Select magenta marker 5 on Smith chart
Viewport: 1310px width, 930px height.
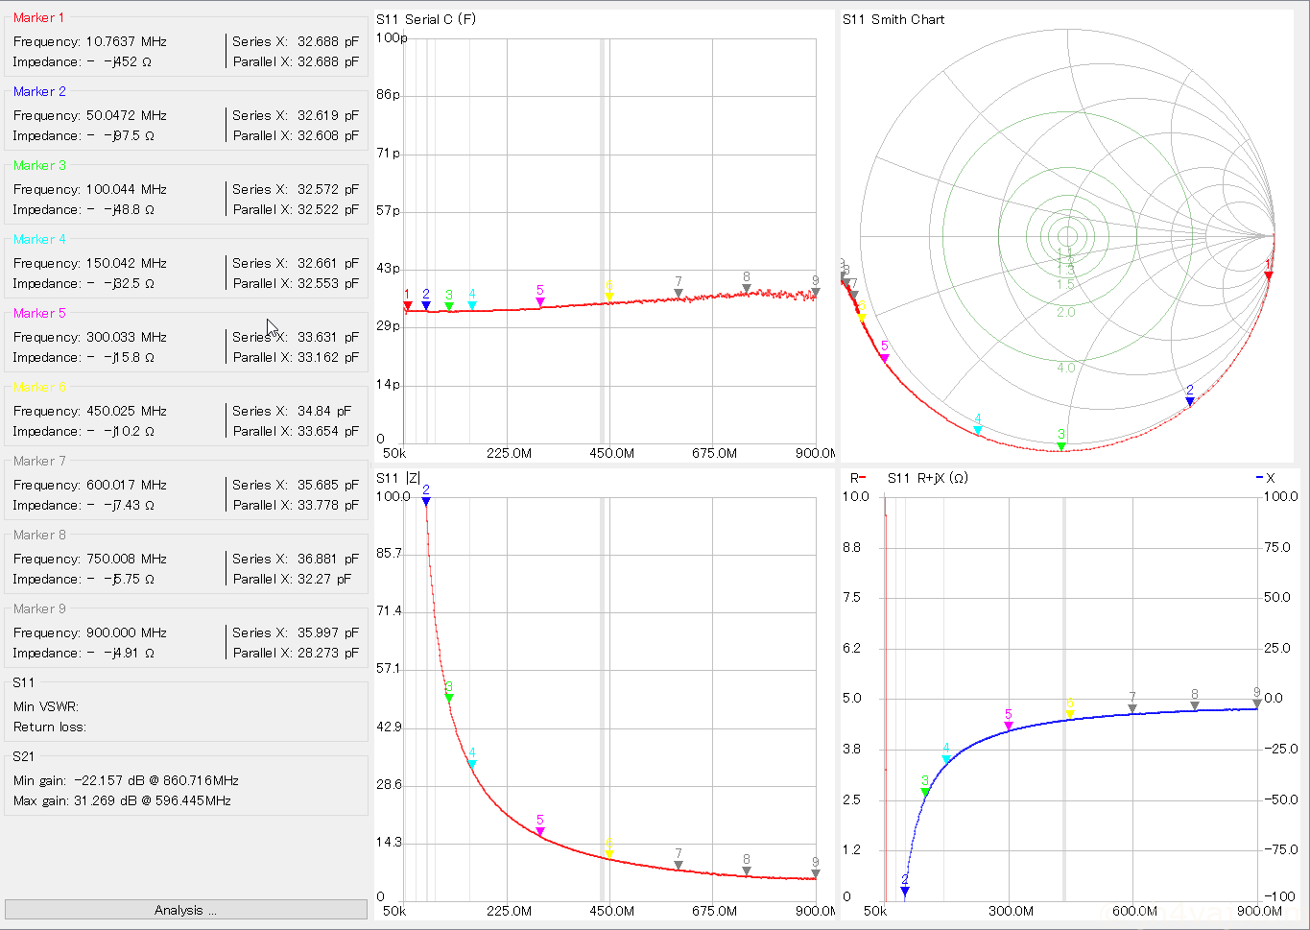885,358
